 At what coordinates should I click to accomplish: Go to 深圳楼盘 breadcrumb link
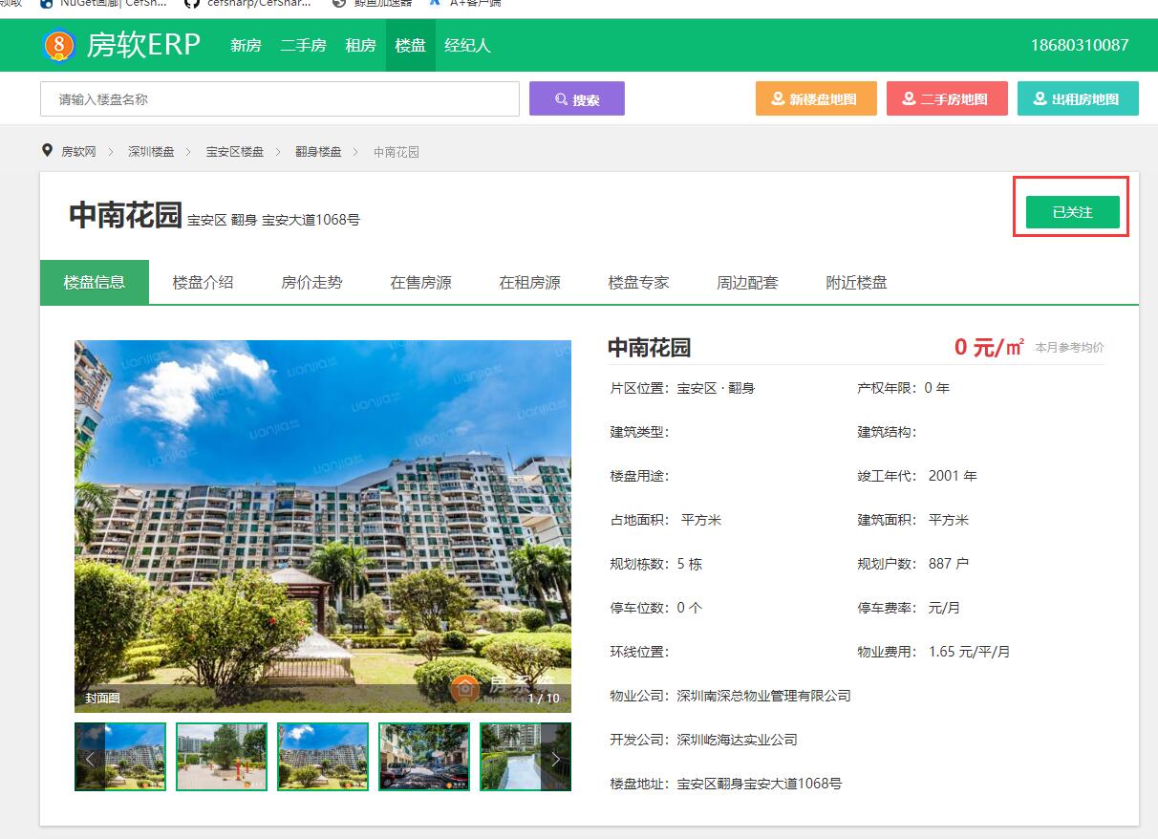click(152, 152)
